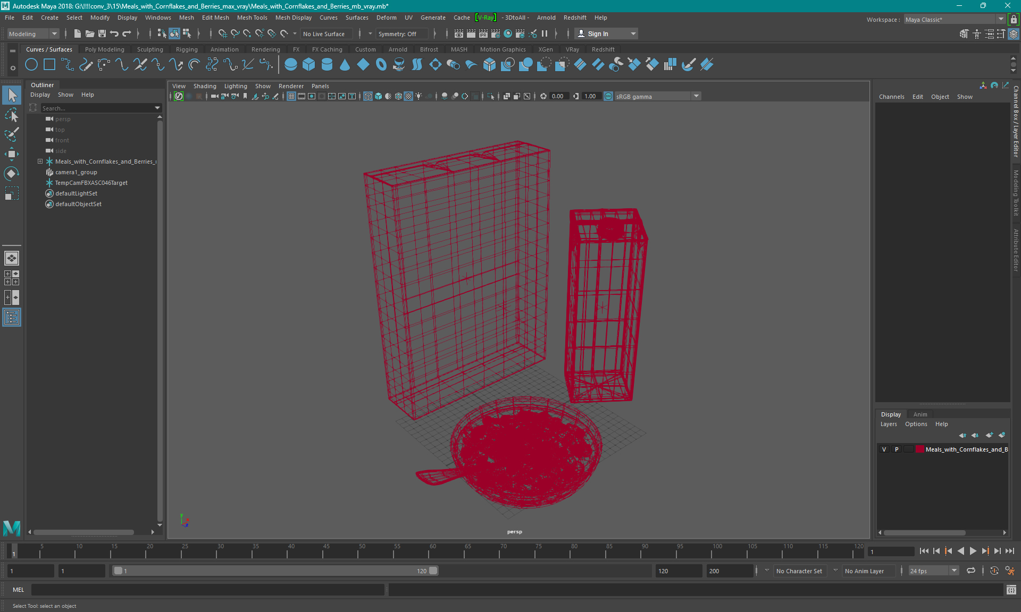Image resolution: width=1021 pixels, height=612 pixels.
Task: Create a NURBS sphere from shelf
Action: pyautogui.click(x=291, y=65)
